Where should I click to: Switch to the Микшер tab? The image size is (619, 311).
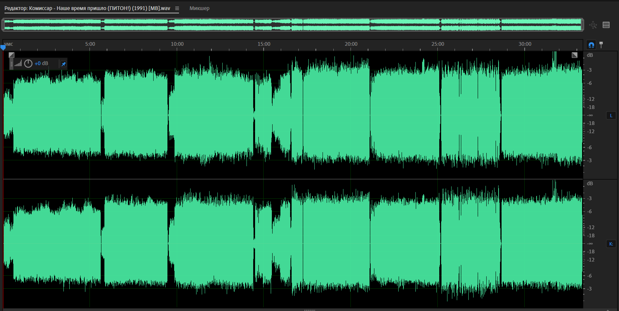[x=199, y=8]
